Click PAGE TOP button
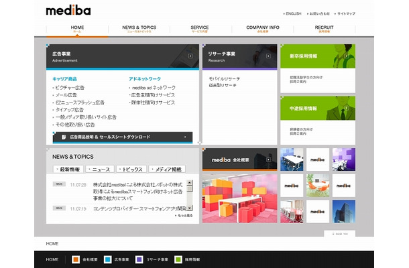 point(340,234)
